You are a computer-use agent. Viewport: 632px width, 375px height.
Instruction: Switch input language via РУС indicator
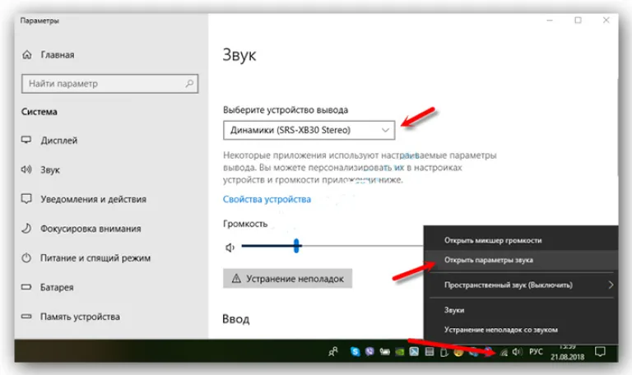(x=536, y=352)
